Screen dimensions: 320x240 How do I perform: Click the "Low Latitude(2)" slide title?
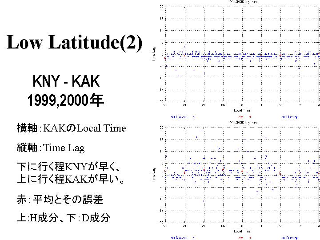pyautogui.click(x=75, y=43)
